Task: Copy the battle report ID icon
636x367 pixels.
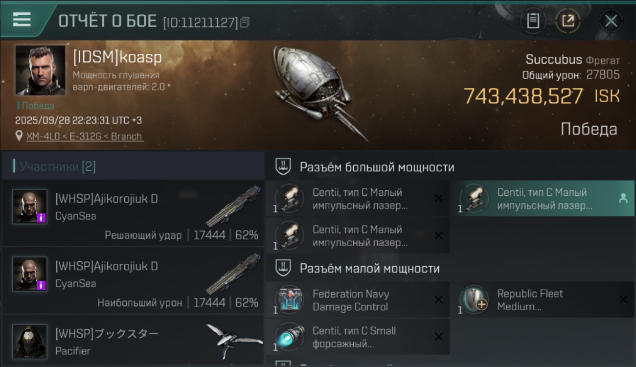Action: tap(245, 22)
